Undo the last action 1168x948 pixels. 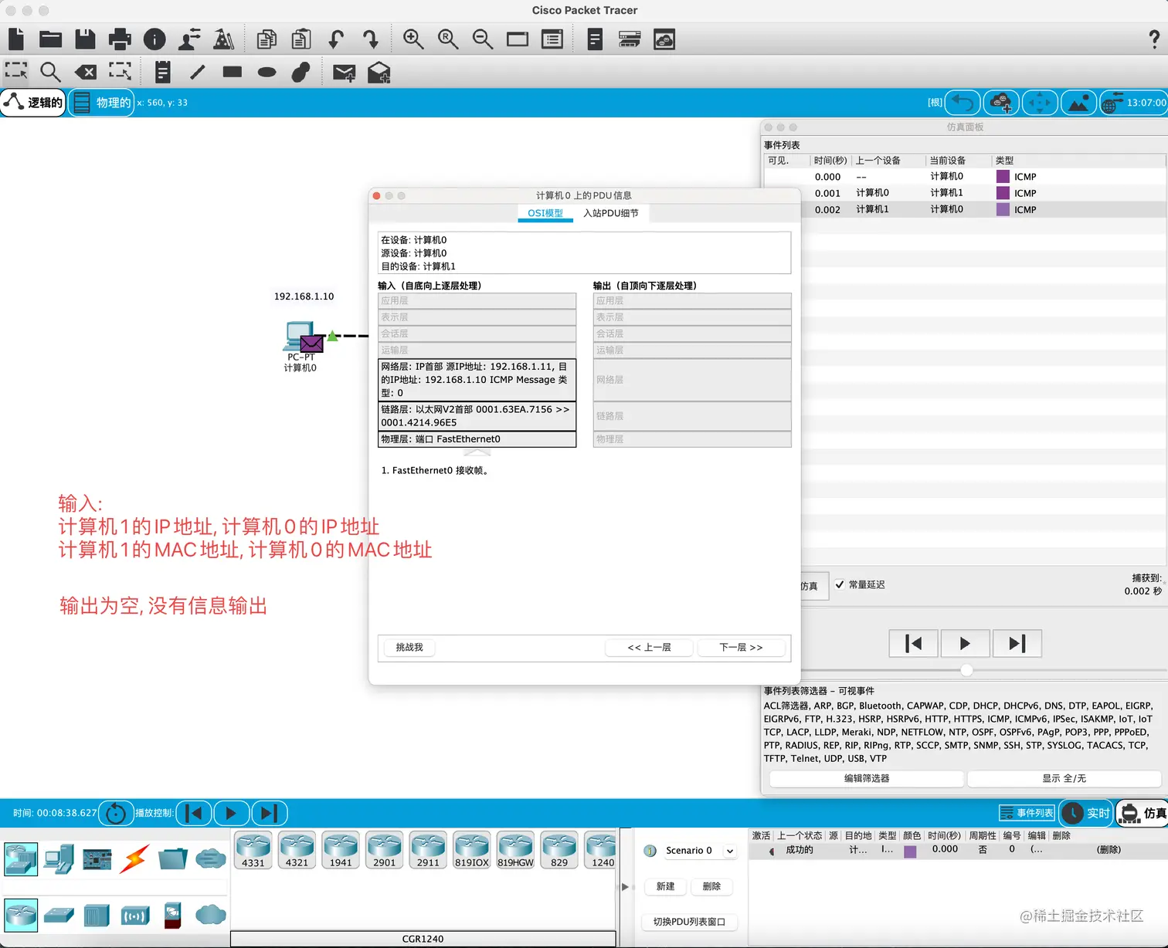coord(336,39)
